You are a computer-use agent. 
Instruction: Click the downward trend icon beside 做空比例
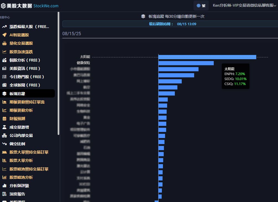tap(4, 144)
